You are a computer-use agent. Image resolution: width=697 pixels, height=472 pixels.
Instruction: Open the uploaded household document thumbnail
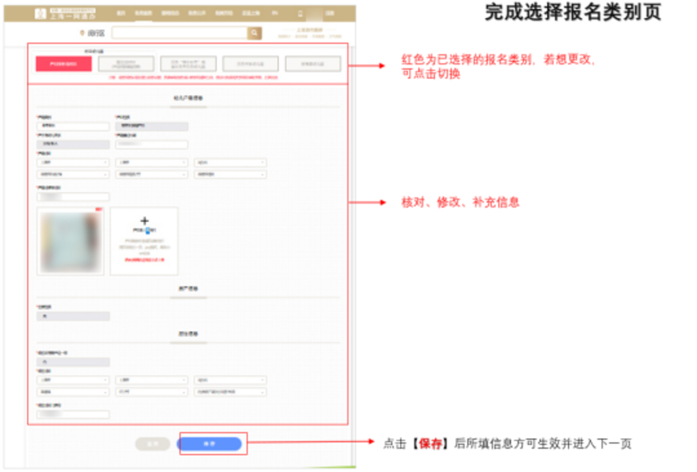click(70, 242)
